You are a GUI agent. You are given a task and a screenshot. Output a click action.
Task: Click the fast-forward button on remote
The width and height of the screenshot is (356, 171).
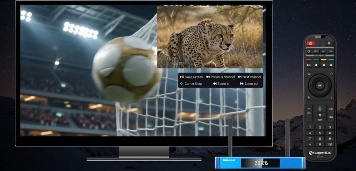pyautogui.click(x=331, y=65)
